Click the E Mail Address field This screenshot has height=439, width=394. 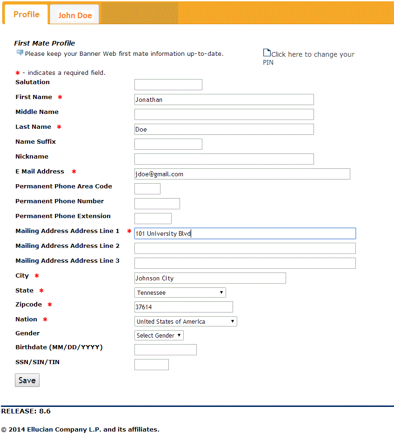click(x=242, y=174)
